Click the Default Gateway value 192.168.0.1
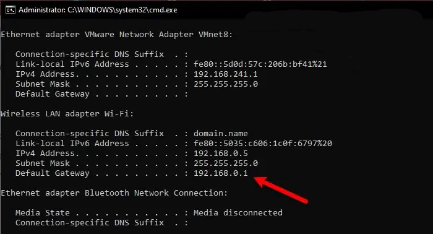The height and width of the screenshot is (234, 433). (221, 173)
